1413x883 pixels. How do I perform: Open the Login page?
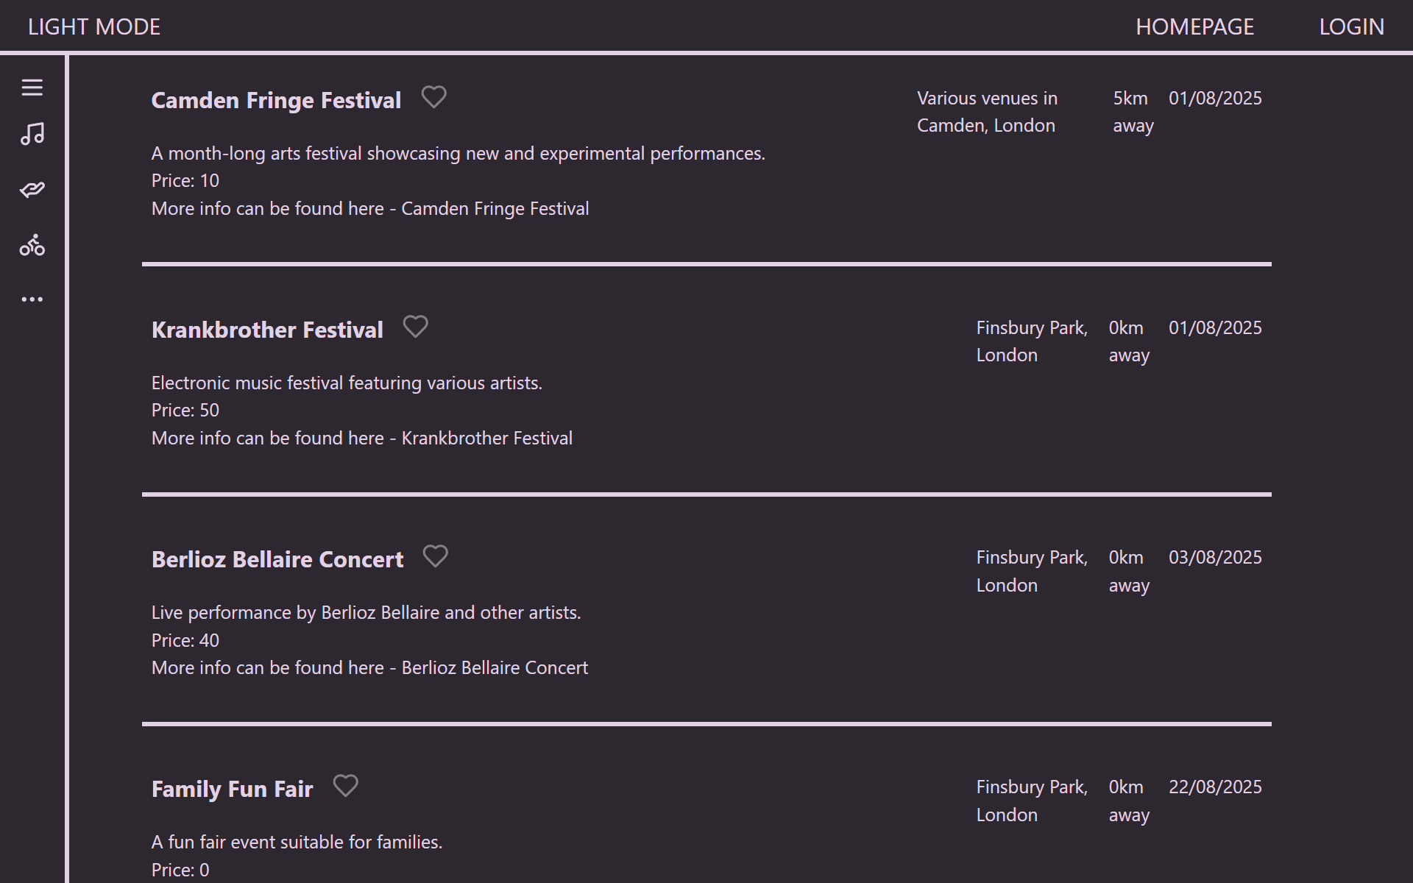1351,27
